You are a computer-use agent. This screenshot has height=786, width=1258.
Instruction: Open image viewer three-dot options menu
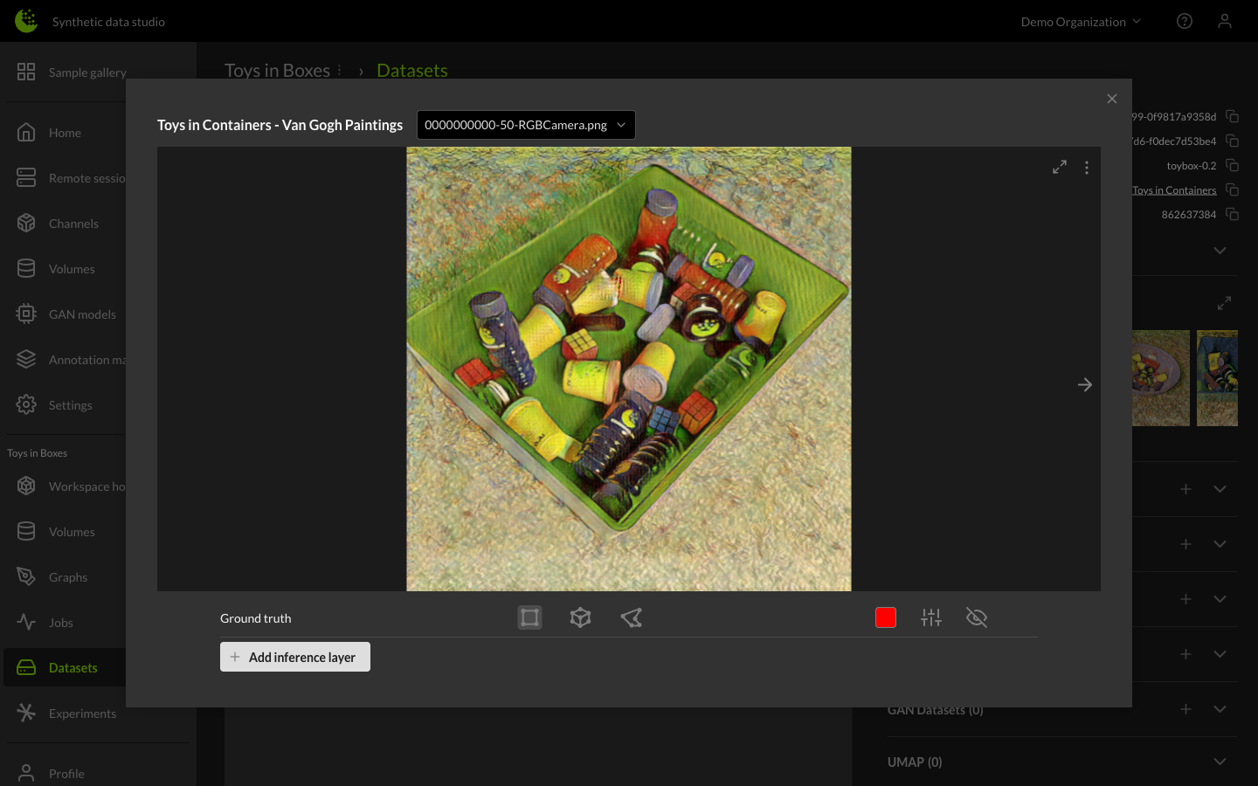[x=1087, y=168]
